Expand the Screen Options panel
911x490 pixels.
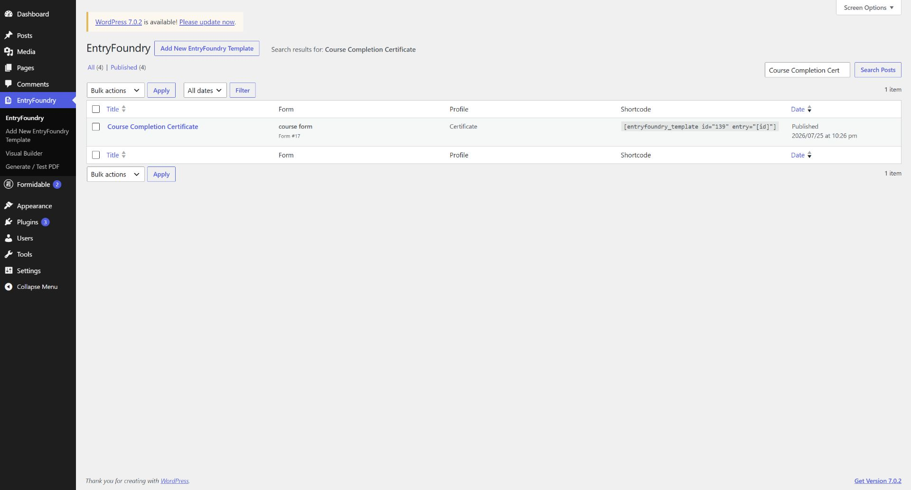pos(868,8)
